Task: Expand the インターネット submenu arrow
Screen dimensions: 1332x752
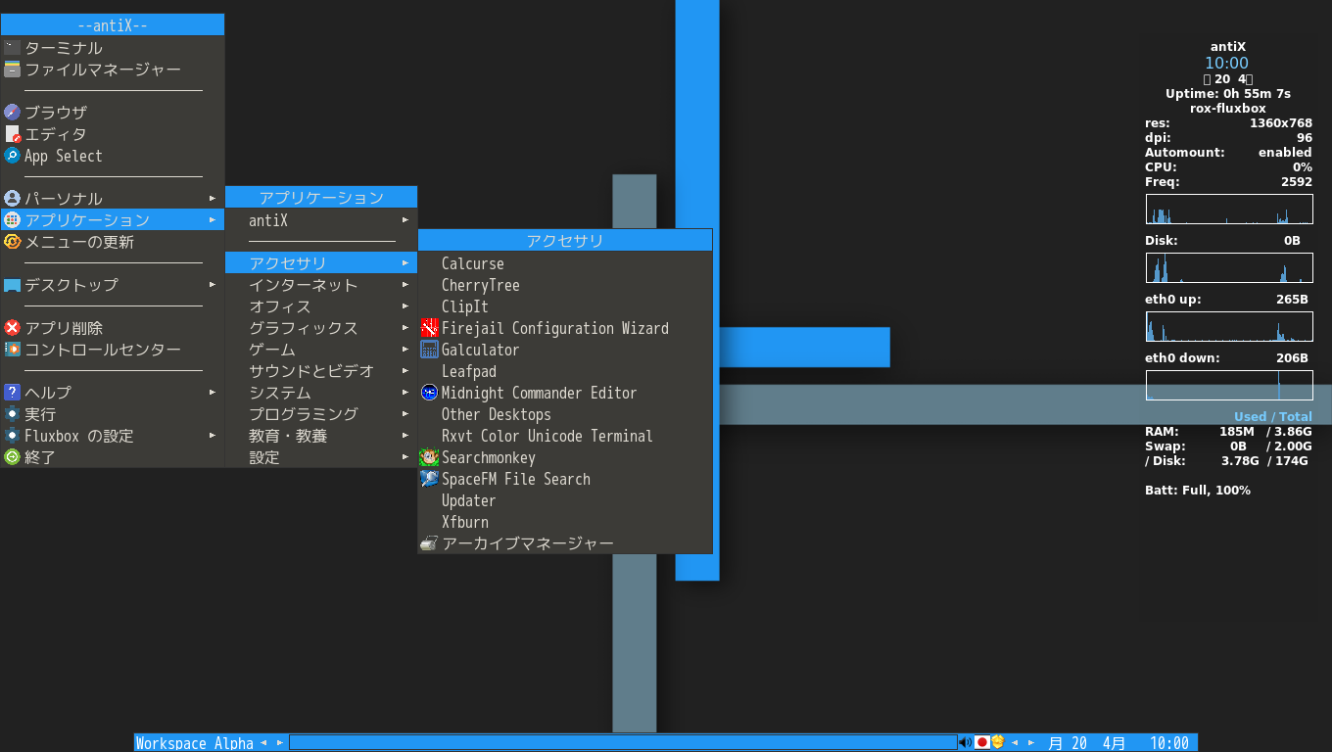Action: point(405,285)
